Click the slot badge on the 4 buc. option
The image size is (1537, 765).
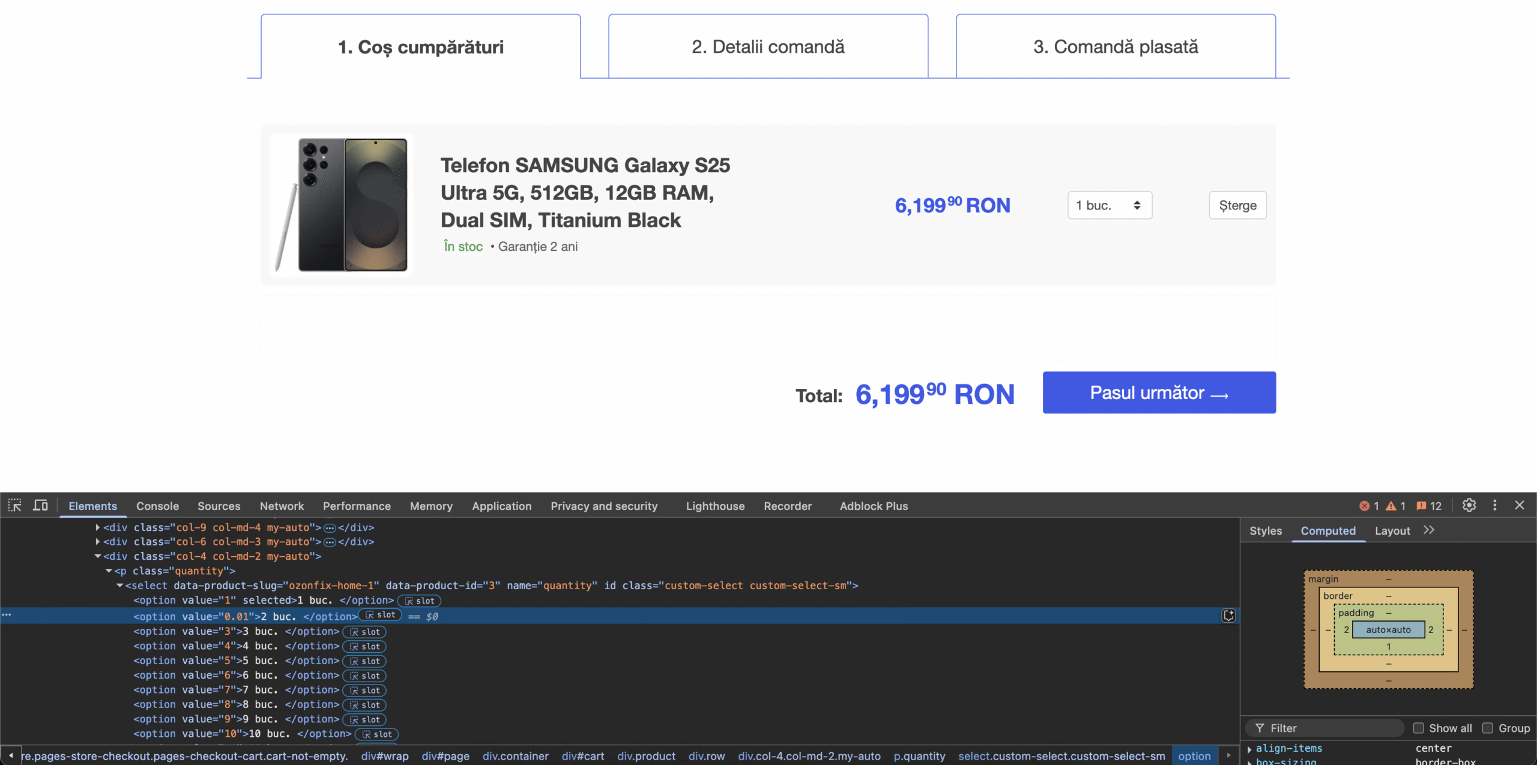click(x=364, y=647)
